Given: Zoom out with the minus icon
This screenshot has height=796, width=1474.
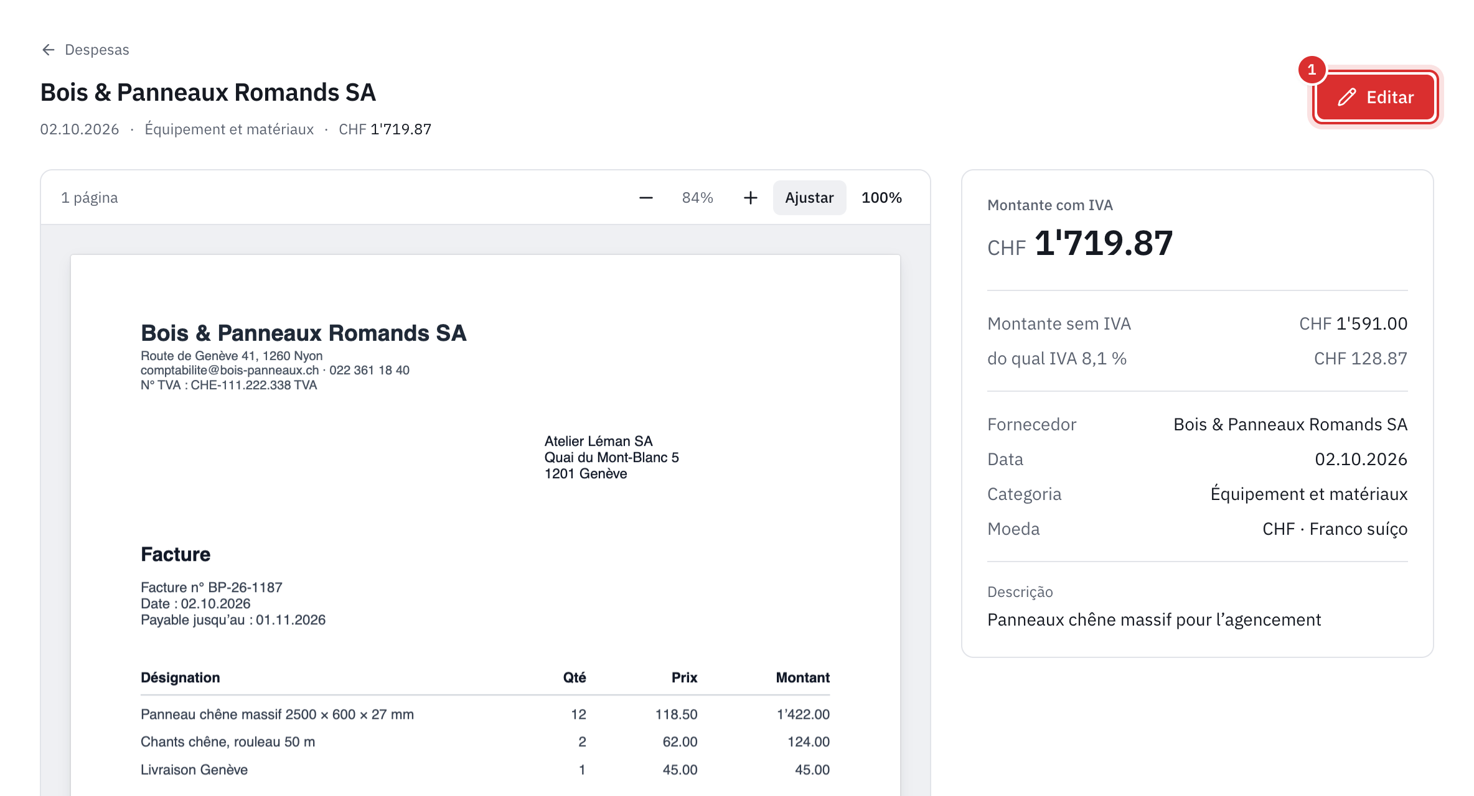Looking at the screenshot, I should click(x=646, y=198).
